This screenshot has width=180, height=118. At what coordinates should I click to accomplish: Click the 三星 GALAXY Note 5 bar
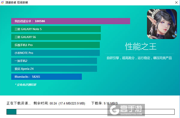pos(56,29)
